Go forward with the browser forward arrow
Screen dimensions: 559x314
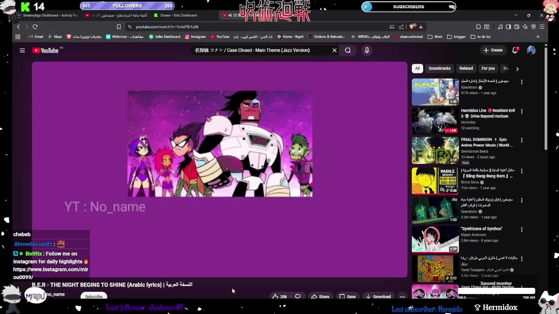pyautogui.click(x=26, y=27)
